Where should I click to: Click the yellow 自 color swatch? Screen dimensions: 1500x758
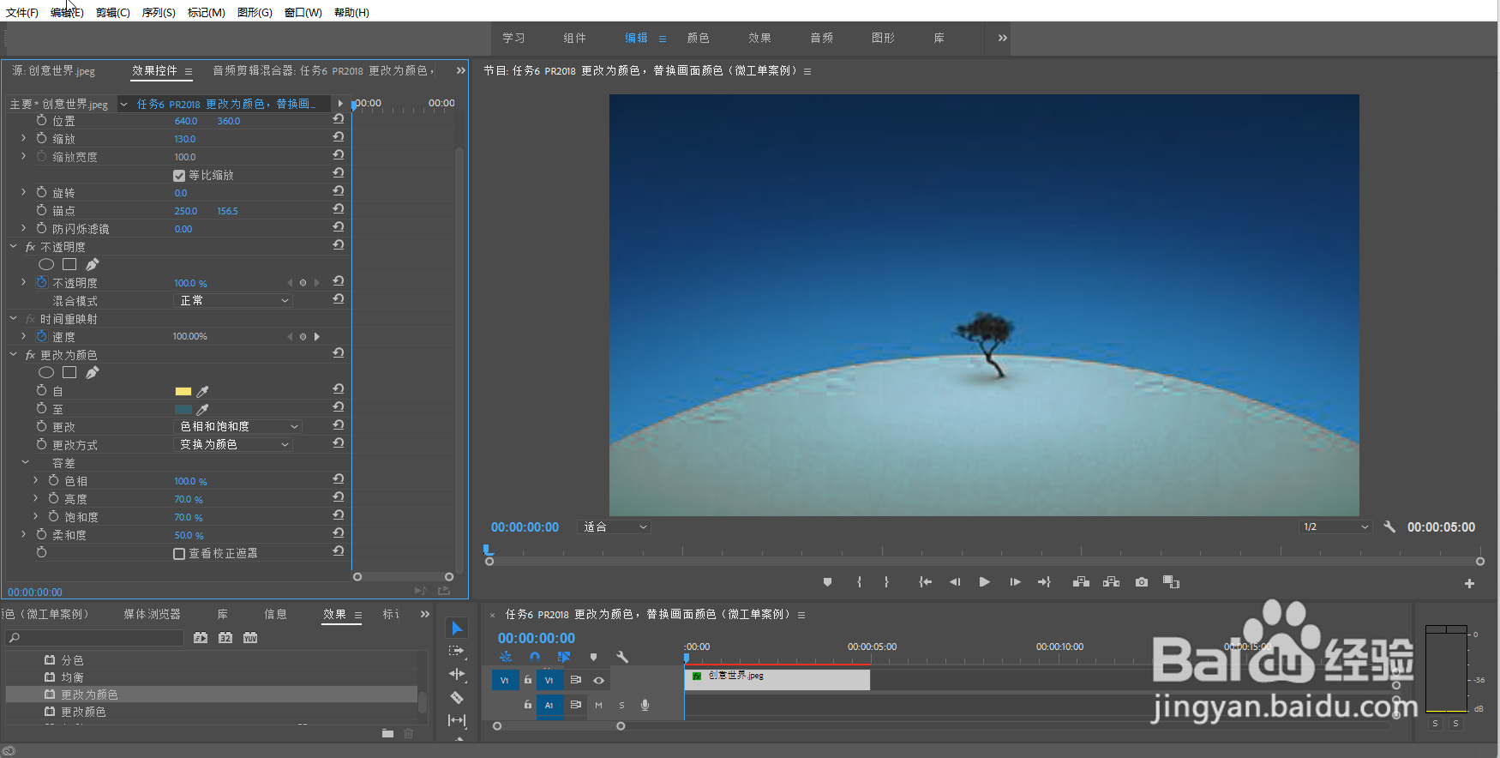tap(183, 392)
